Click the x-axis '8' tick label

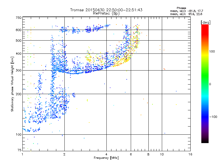(148, 154)
